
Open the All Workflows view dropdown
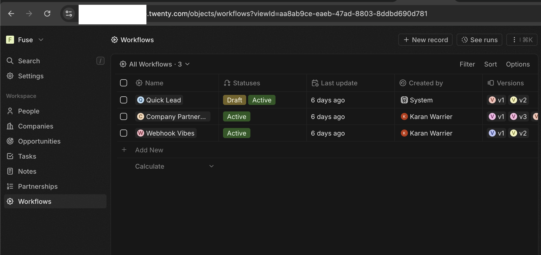click(x=187, y=64)
